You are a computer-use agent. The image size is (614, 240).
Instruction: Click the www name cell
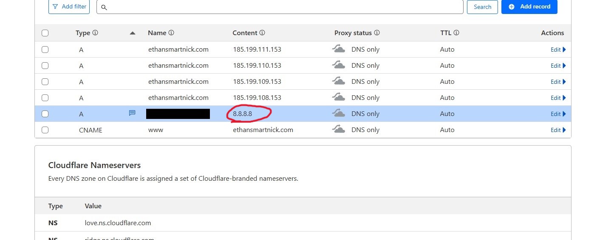click(x=156, y=130)
